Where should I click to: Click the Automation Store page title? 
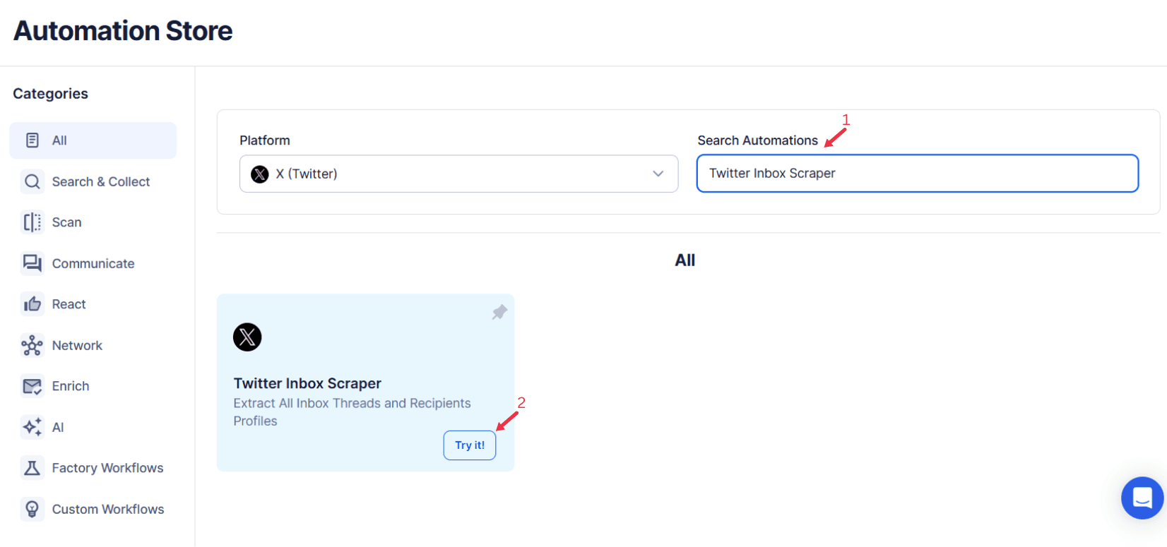pyautogui.click(x=122, y=30)
